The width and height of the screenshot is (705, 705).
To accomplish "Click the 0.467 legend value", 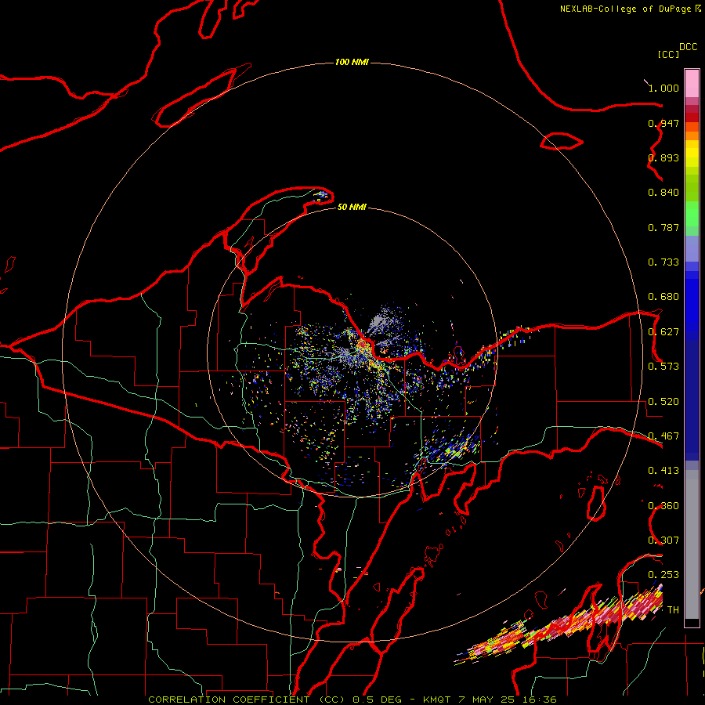I will tap(663, 436).
